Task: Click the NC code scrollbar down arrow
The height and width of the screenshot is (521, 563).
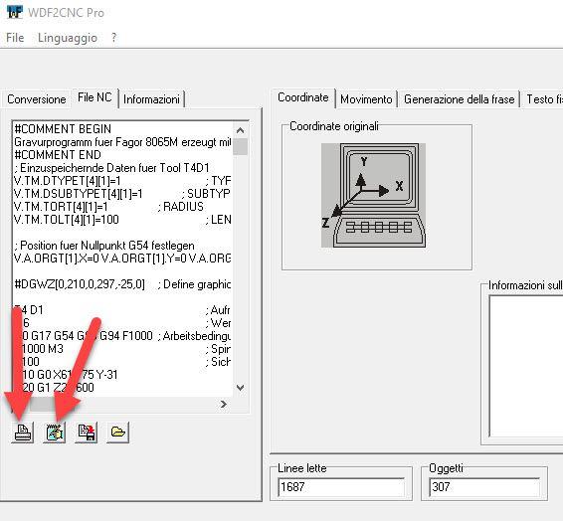Action: pyautogui.click(x=240, y=388)
